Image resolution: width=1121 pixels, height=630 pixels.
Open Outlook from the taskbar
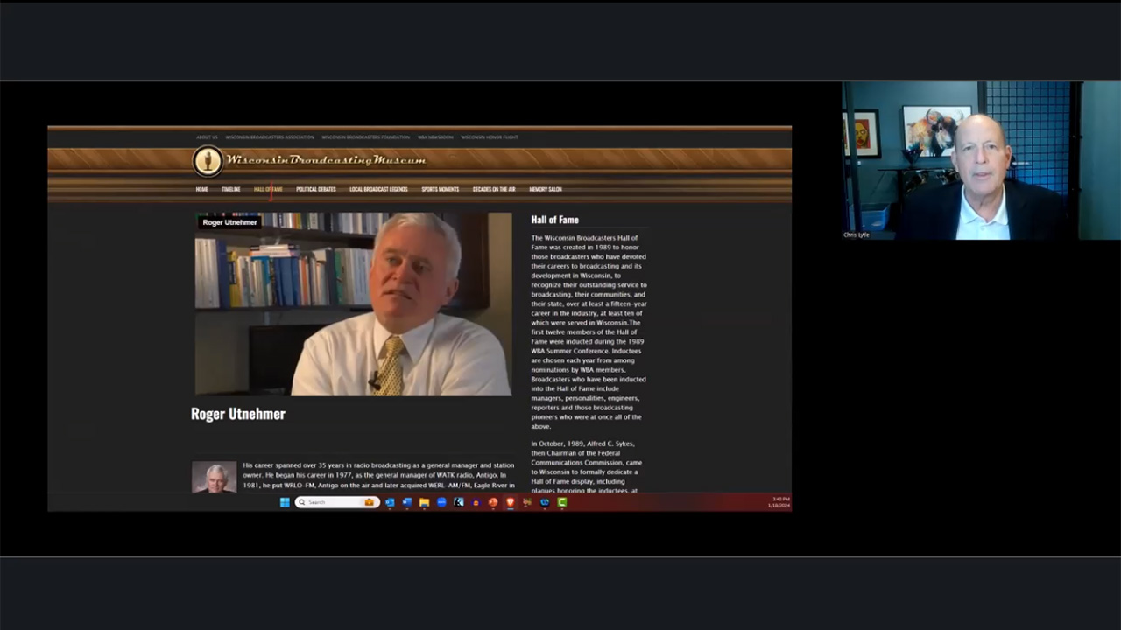[x=390, y=502]
